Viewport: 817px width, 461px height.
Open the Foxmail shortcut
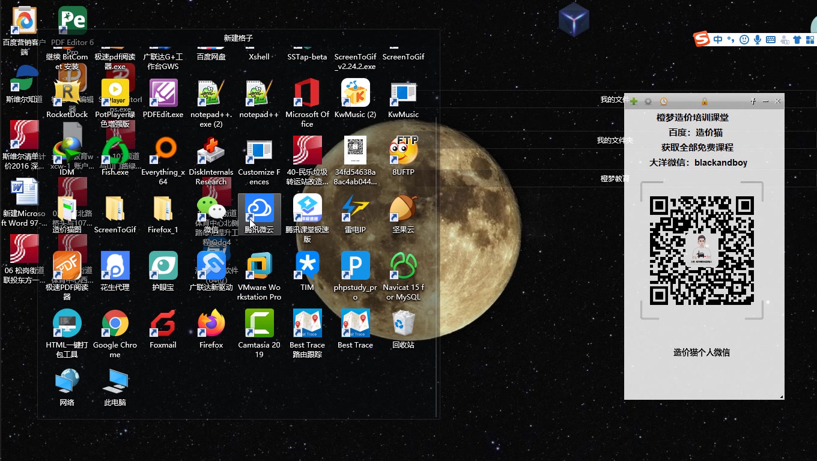(163, 329)
